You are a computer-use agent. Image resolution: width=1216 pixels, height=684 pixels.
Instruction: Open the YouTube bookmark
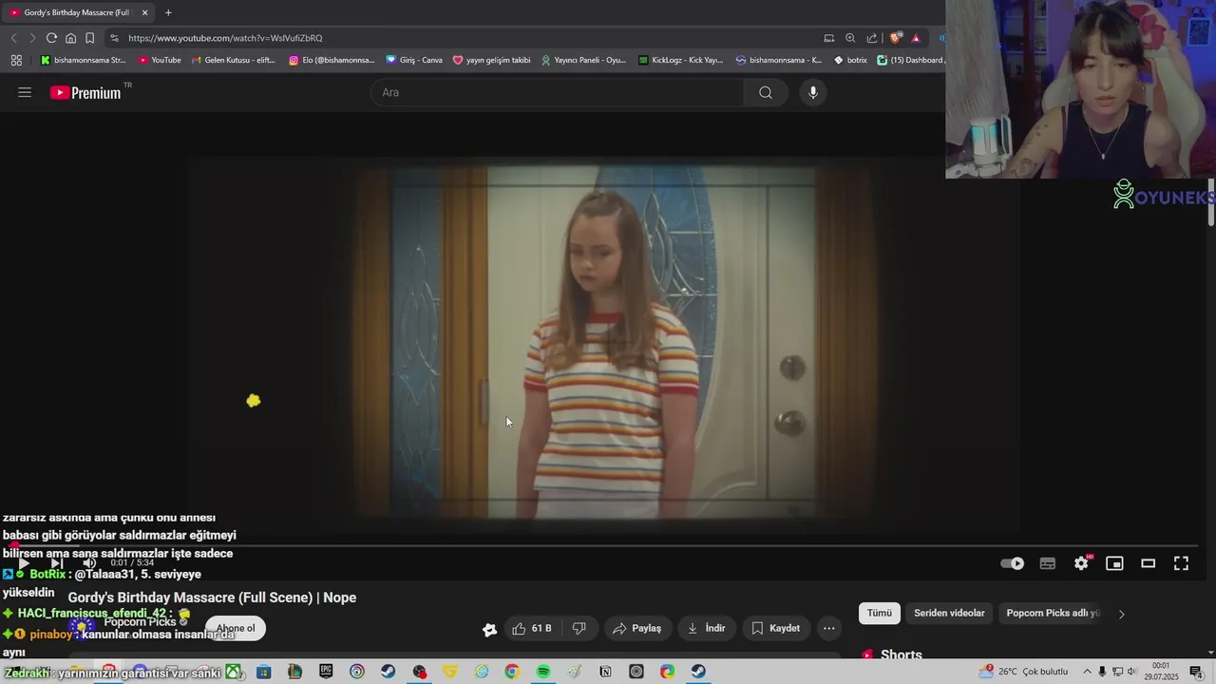click(160, 60)
